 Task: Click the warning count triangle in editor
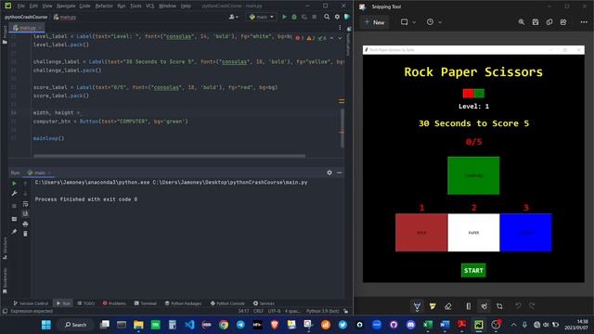311,38
